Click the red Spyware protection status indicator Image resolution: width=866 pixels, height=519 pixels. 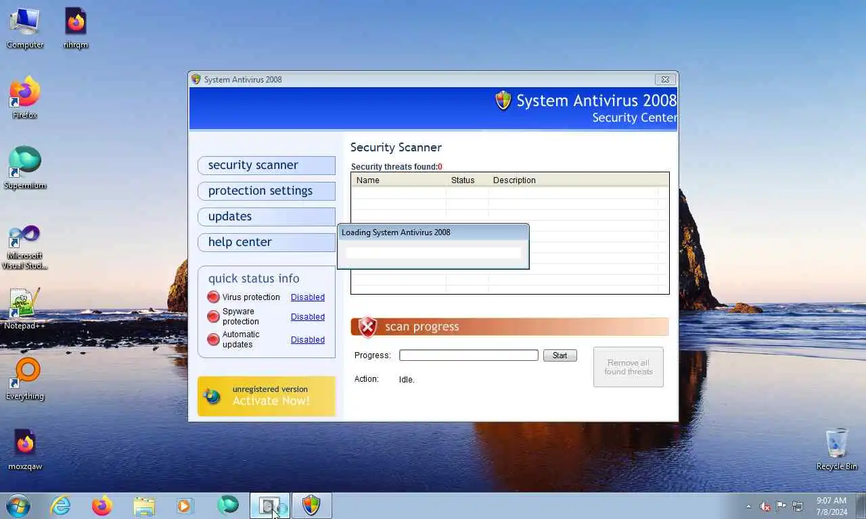coord(213,316)
